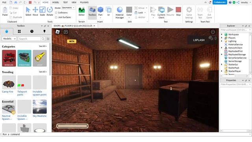Image resolution: width=252 pixels, height=142 pixels.
Task: Click the Toolbox search magnifier icon
Action: [43, 39]
